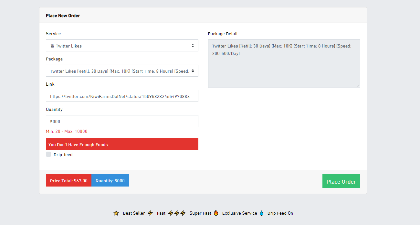Viewport: 420px width, 225px height.
Task: Click the '= Best Seller' legend text
Action: 132,213
